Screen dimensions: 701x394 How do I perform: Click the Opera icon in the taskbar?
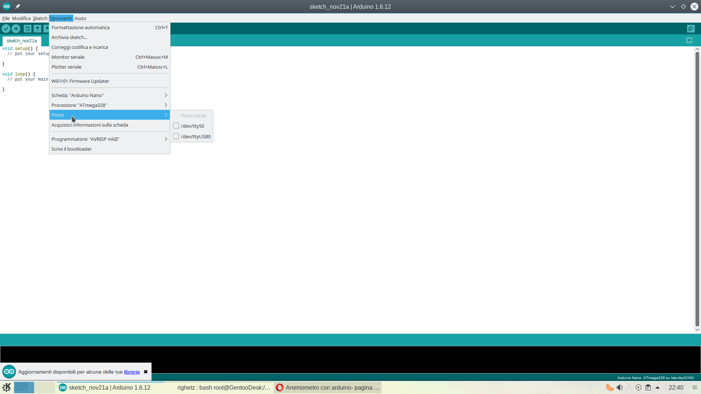(280, 387)
